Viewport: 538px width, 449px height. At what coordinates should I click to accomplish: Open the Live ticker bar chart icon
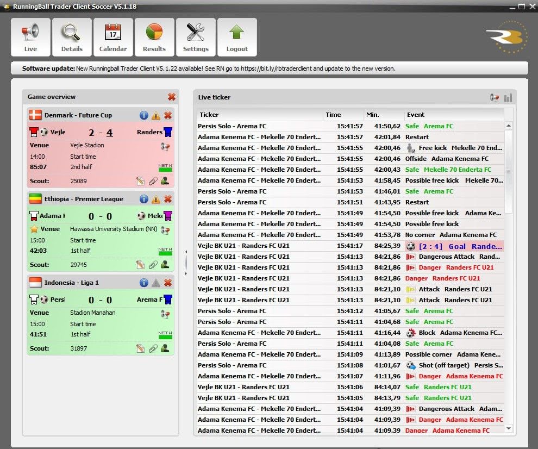(508, 98)
